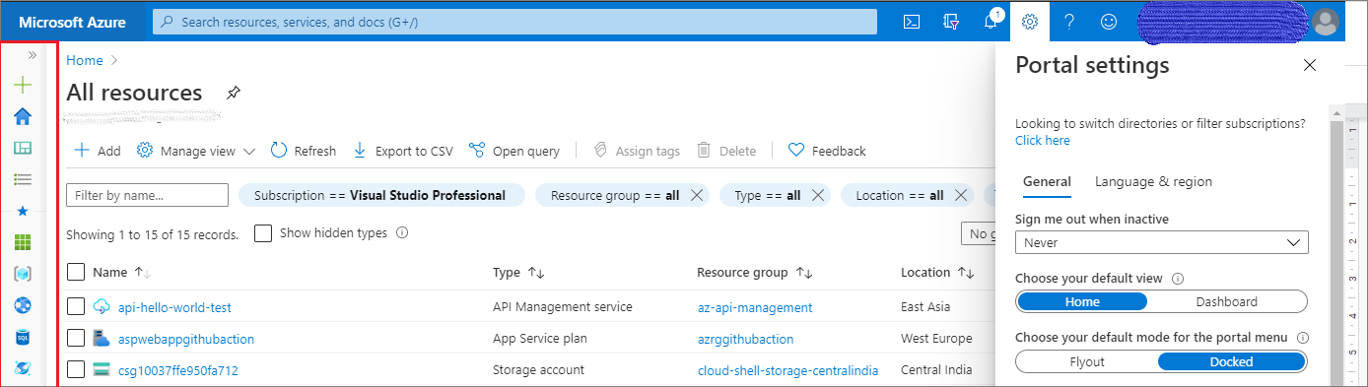The height and width of the screenshot is (387, 1368).
Task: Click Feedback in the command bar
Action: pos(828,151)
